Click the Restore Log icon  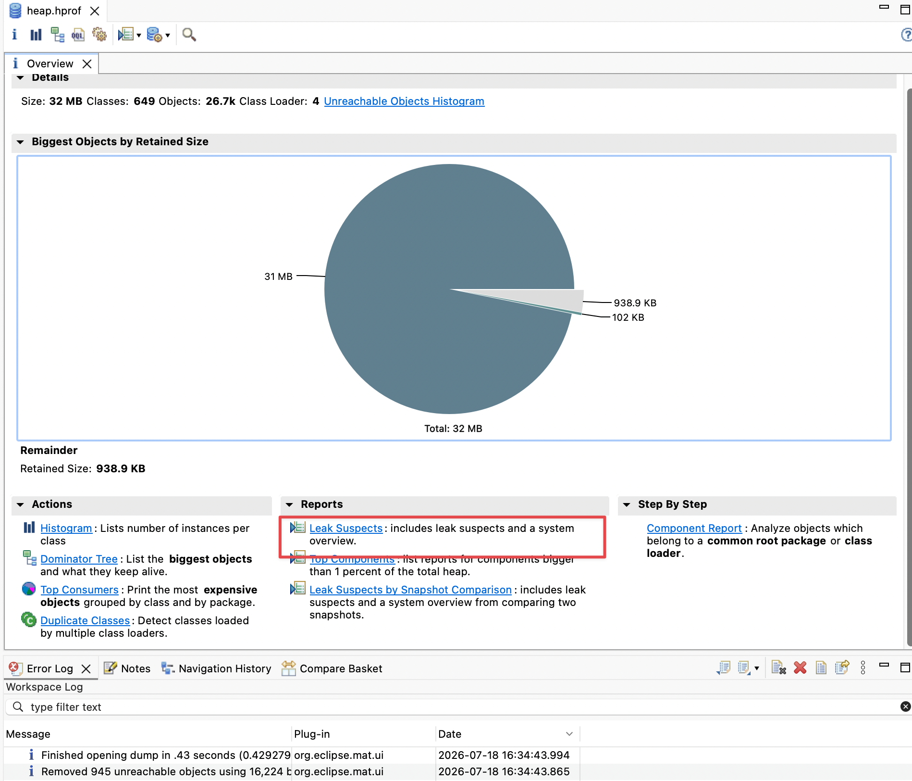[x=842, y=668]
